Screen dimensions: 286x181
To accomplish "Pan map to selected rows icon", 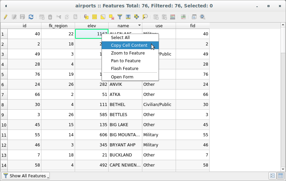I will [136, 17].
